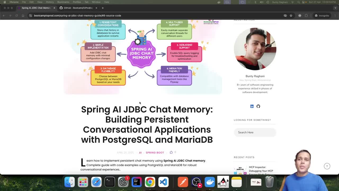Click the AI category link
The width and height of the screenshot is (339, 191).
(140, 153)
